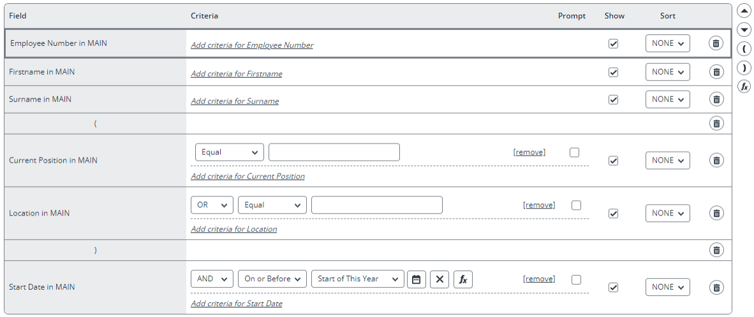
Task: Open the Start of This Year dropdown
Action: [x=358, y=279]
